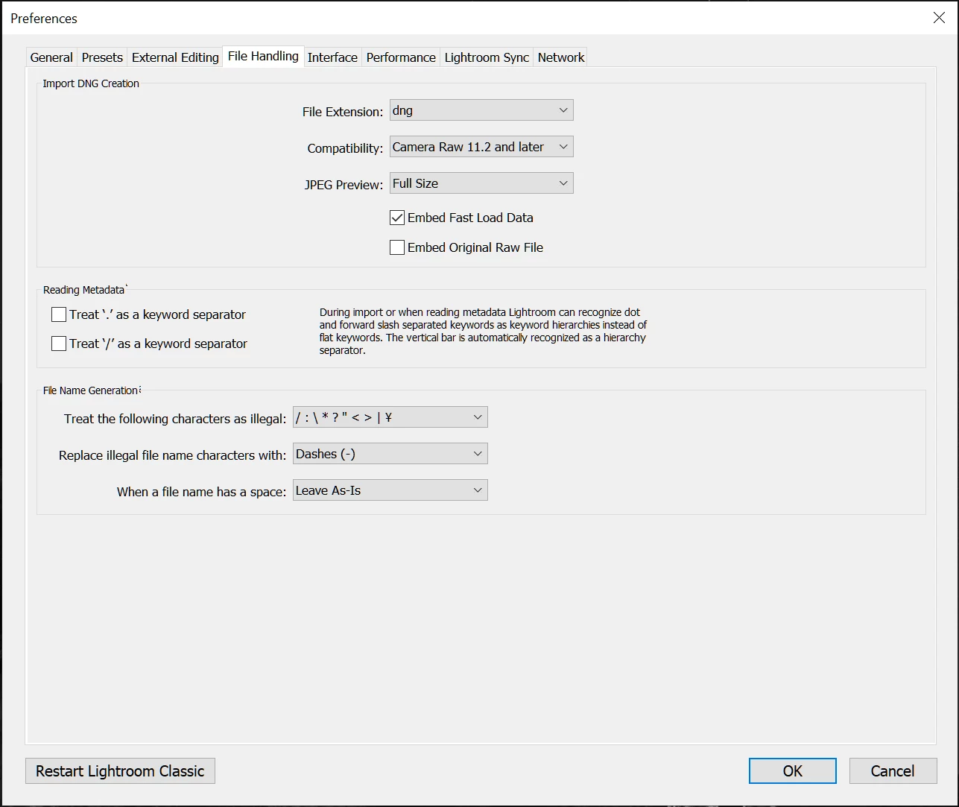959x807 pixels.
Task: Go to the Network tab
Action: pos(561,57)
